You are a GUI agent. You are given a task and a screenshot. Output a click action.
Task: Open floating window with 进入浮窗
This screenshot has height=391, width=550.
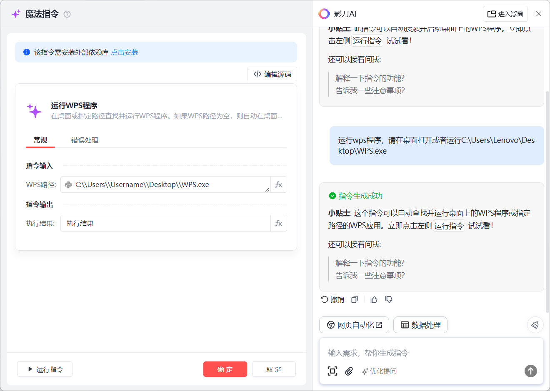(x=505, y=14)
